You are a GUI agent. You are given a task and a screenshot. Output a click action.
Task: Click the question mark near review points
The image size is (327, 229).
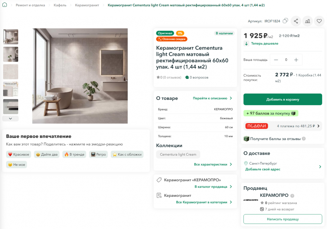(304, 139)
